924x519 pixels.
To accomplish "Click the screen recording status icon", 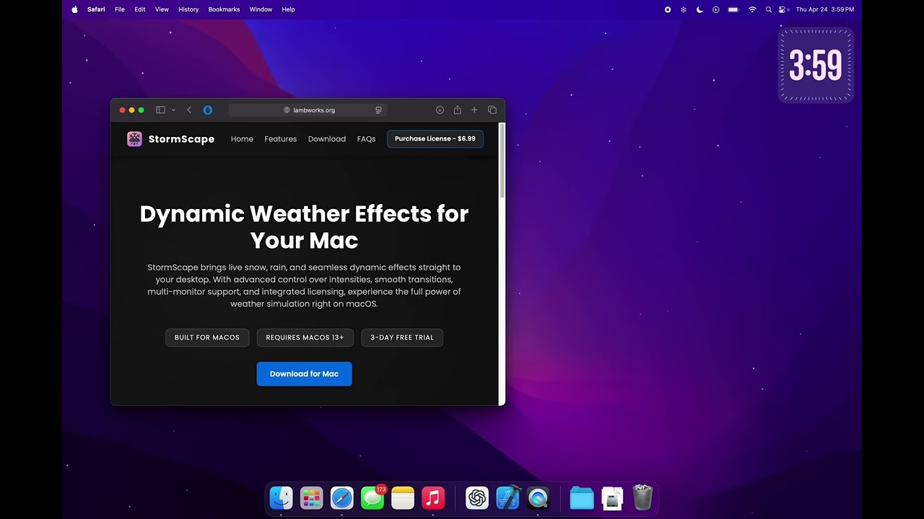I will coord(668,9).
